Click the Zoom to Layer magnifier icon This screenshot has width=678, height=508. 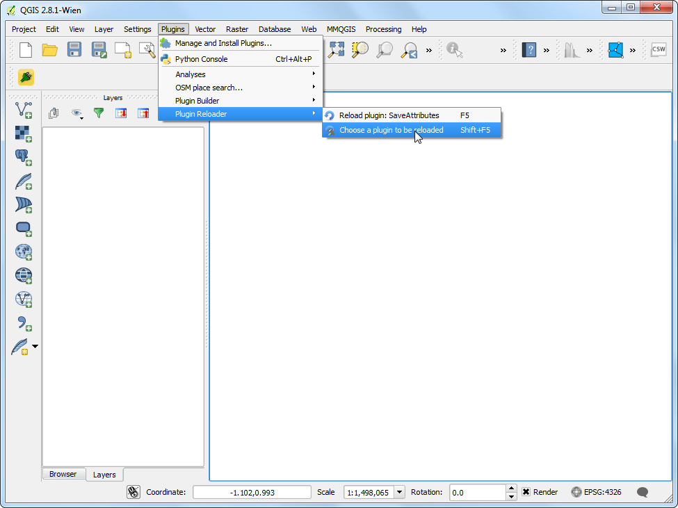pyautogui.click(x=385, y=49)
